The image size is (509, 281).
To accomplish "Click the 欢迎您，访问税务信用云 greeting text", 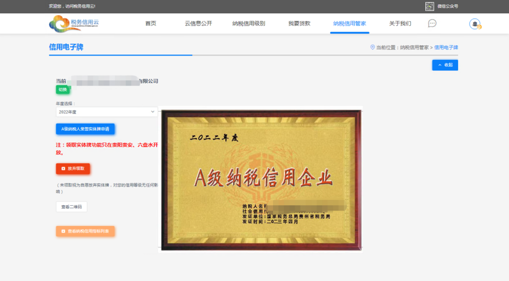I will (x=72, y=6).
